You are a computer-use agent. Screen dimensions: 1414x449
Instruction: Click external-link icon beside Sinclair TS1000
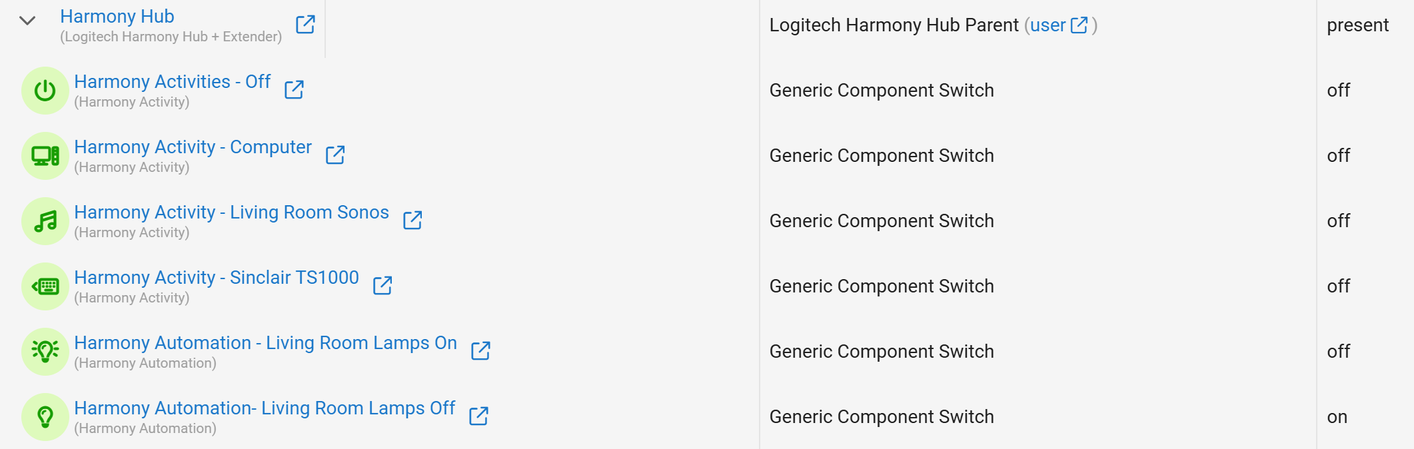pos(382,285)
